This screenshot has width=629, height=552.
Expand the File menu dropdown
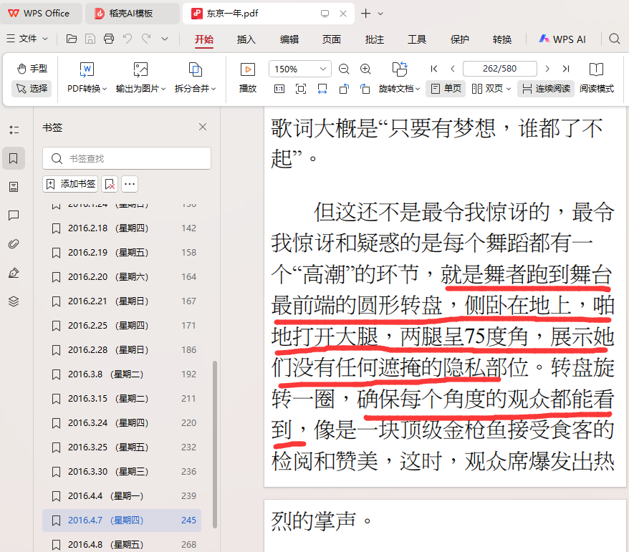(x=27, y=39)
